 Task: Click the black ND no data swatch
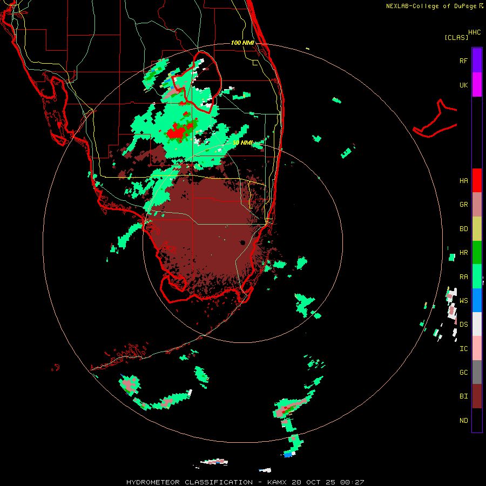click(x=477, y=420)
